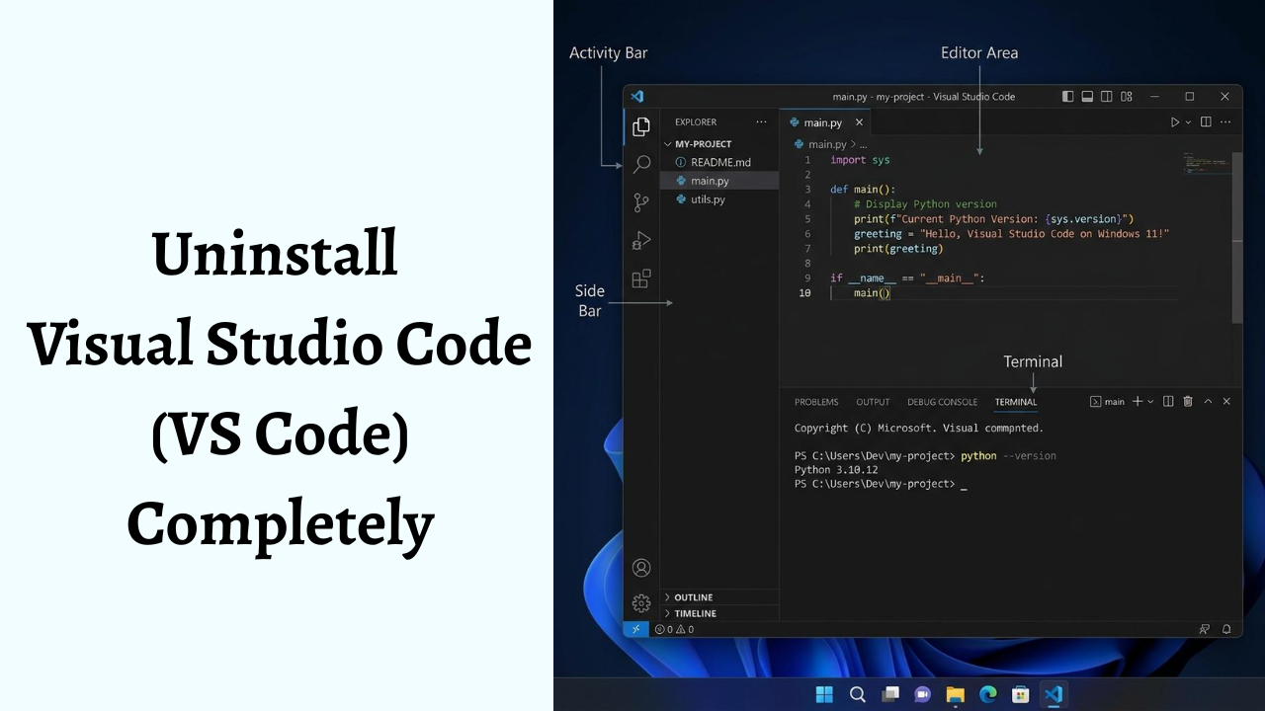This screenshot has width=1265, height=711.
Task: Click the 'Python 3.10.12' terminal output
Action: click(836, 470)
